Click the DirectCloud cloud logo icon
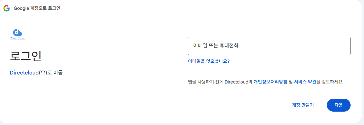364x125 pixels. (18, 32)
